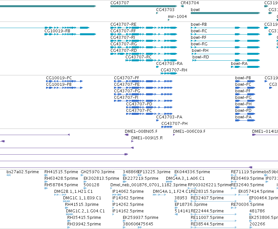The width and height of the screenshot is (278, 229).
Task: Select the EK302813.5prime EST label
Action: 101,178
